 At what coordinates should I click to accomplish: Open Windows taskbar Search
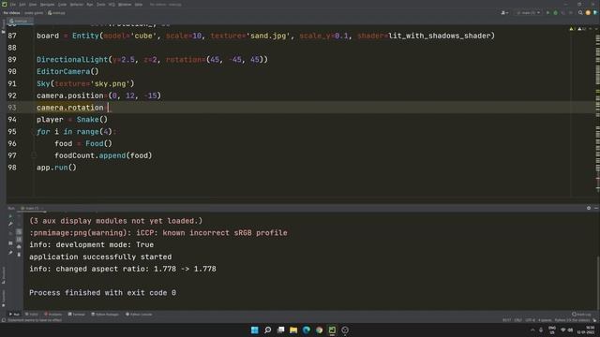267,330
